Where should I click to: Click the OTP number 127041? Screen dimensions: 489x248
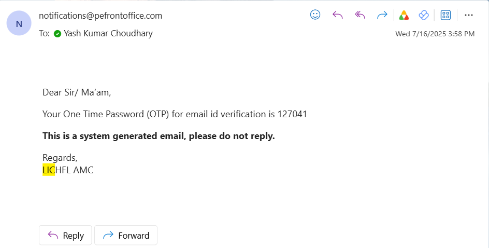292,114
